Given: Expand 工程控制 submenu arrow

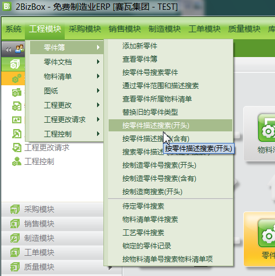Looking at the screenshot, I should [x=98, y=134].
